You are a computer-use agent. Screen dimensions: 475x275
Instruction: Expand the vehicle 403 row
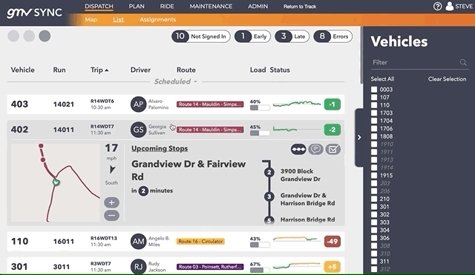point(176,105)
